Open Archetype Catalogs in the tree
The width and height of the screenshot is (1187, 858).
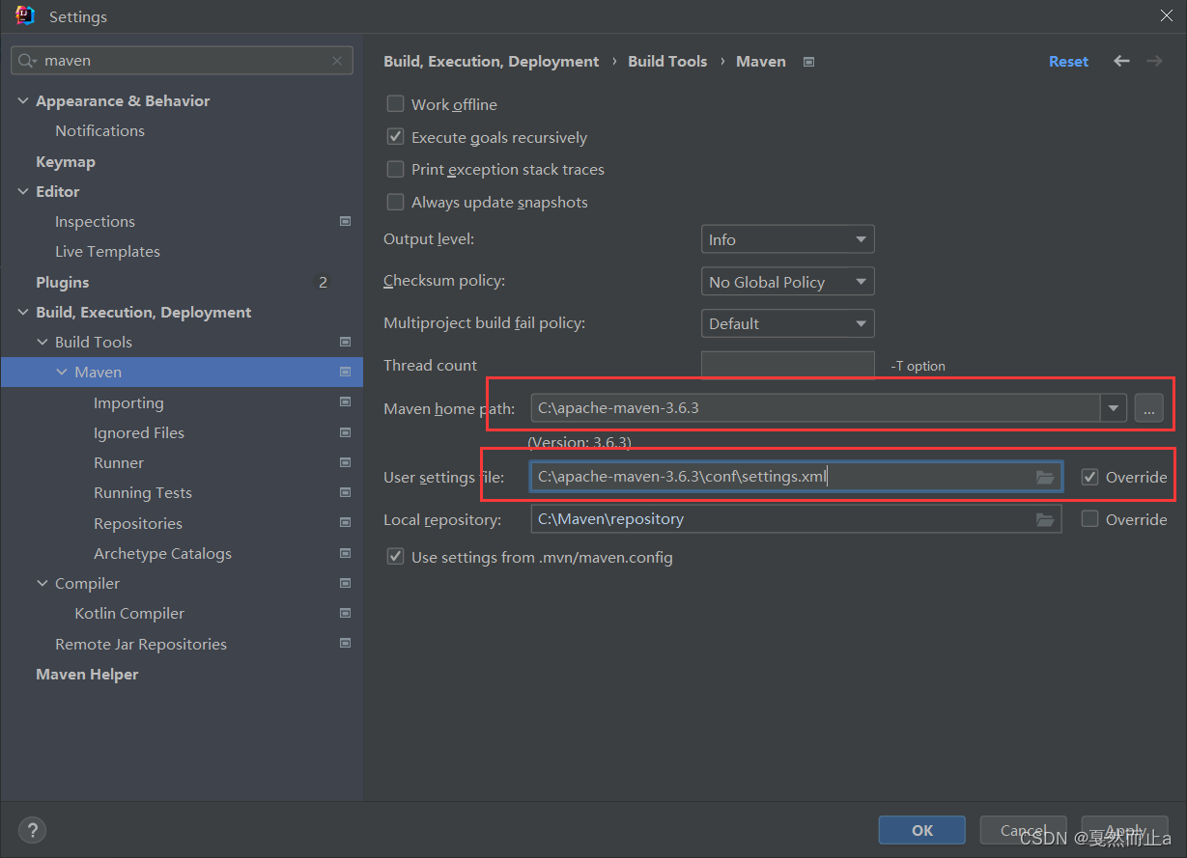(162, 553)
